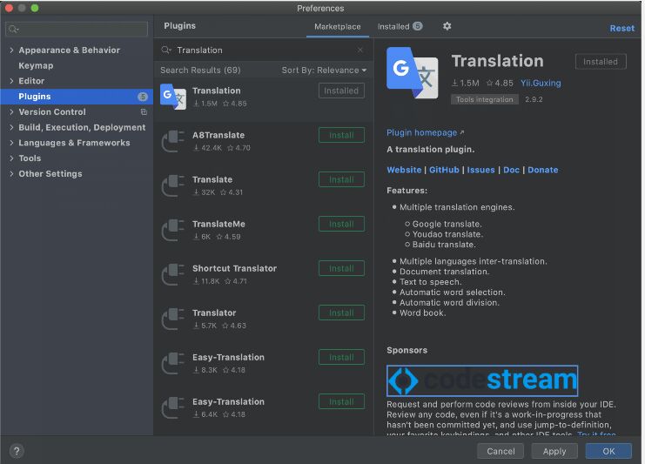Expand Languages & Frameworks section
This screenshot has width=645, height=464.
point(11,143)
